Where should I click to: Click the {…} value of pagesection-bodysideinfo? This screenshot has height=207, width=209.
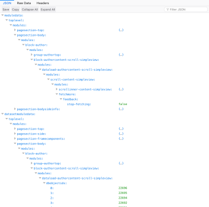point(121,109)
